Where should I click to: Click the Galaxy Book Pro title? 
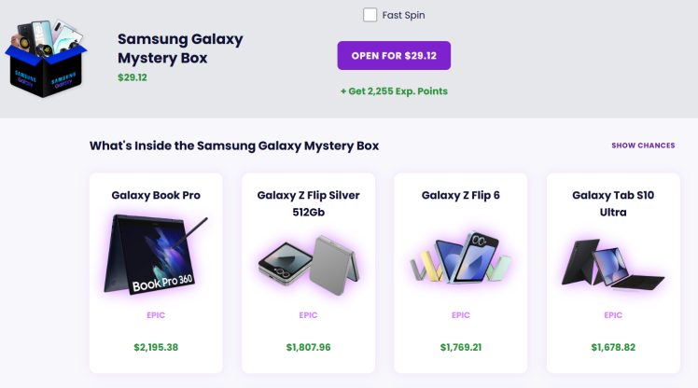[x=156, y=195]
